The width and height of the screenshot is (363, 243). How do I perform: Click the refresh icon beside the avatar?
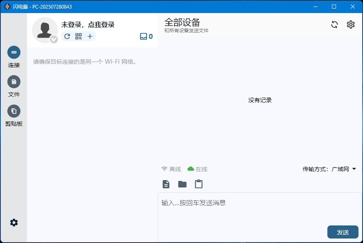tap(67, 36)
